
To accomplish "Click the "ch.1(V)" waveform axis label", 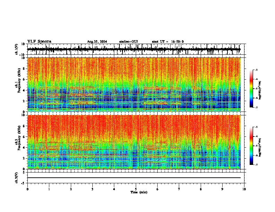I will (16, 49).
